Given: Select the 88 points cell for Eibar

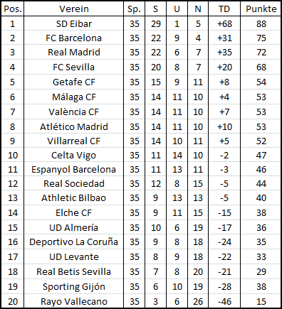Looking at the screenshot, I should coord(261,23).
